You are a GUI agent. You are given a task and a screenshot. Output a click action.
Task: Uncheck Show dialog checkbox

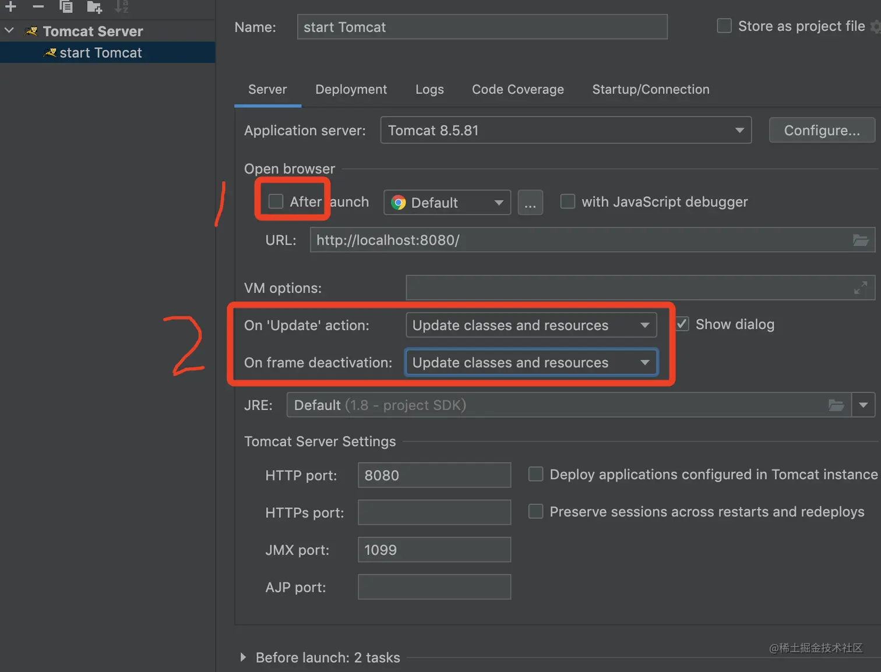[682, 324]
